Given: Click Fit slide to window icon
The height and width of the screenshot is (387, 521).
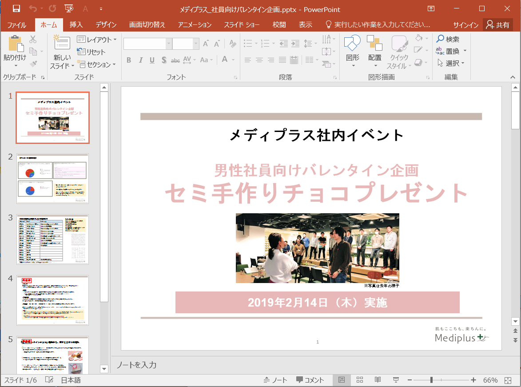Looking at the screenshot, I should tap(508, 380).
